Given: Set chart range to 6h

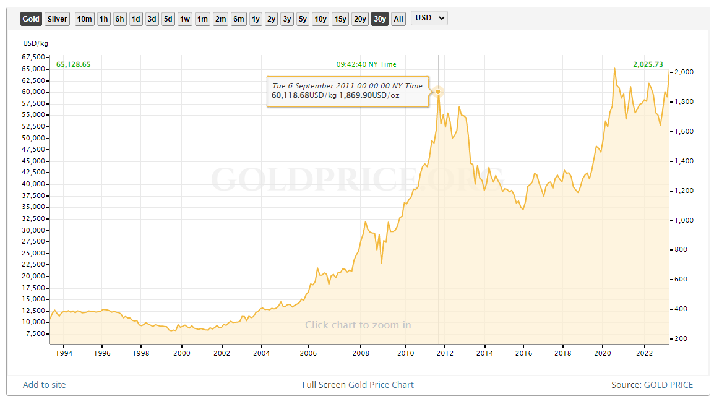Looking at the screenshot, I should (120, 19).
